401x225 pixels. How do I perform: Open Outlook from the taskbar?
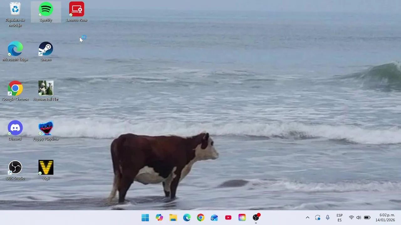[x=214, y=217]
